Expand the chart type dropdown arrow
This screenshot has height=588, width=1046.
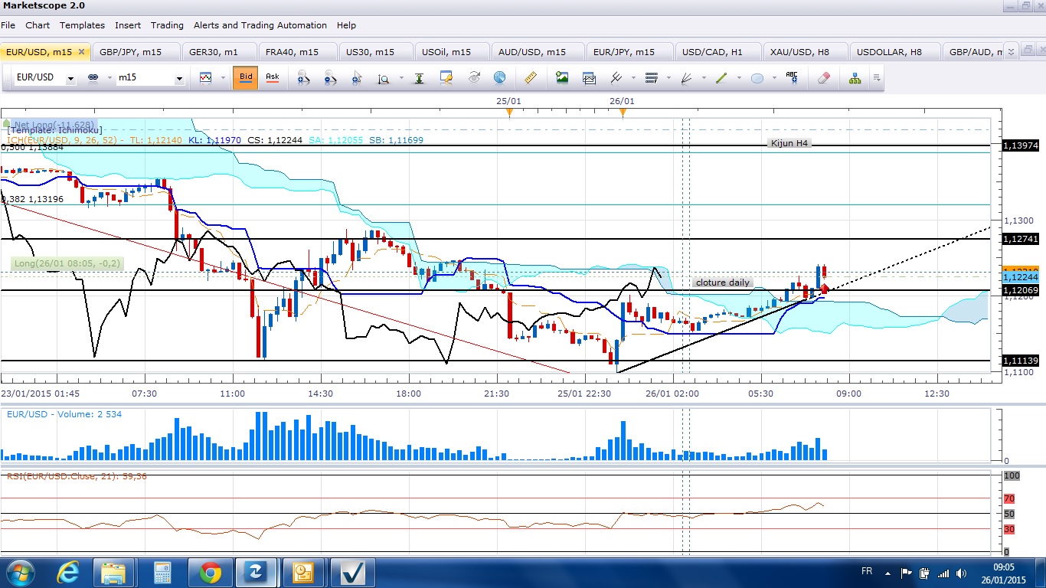coord(223,78)
